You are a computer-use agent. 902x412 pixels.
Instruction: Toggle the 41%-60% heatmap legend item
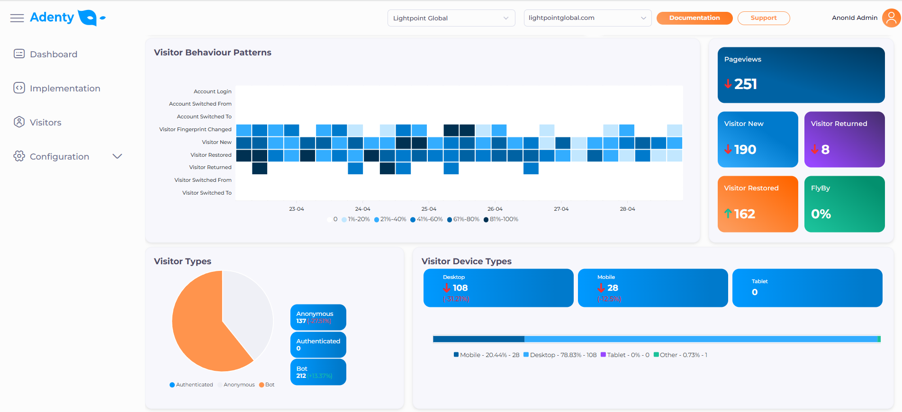click(427, 219)
